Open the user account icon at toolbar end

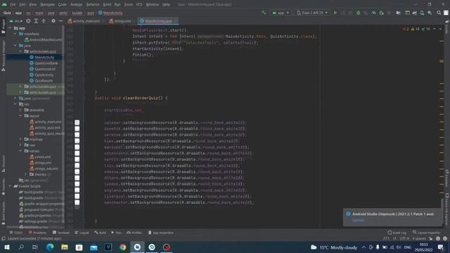tap(446, 13)
